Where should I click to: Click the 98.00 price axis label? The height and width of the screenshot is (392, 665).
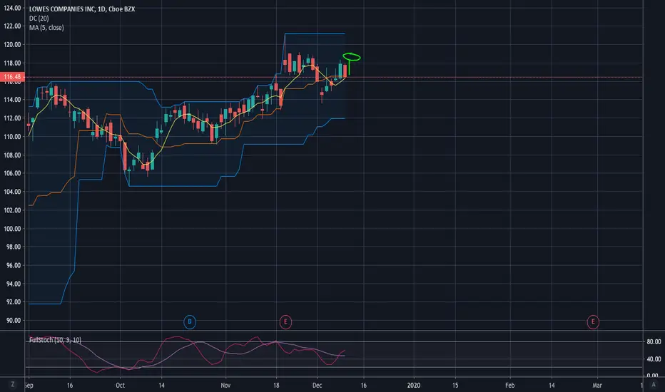click(13, 247)
